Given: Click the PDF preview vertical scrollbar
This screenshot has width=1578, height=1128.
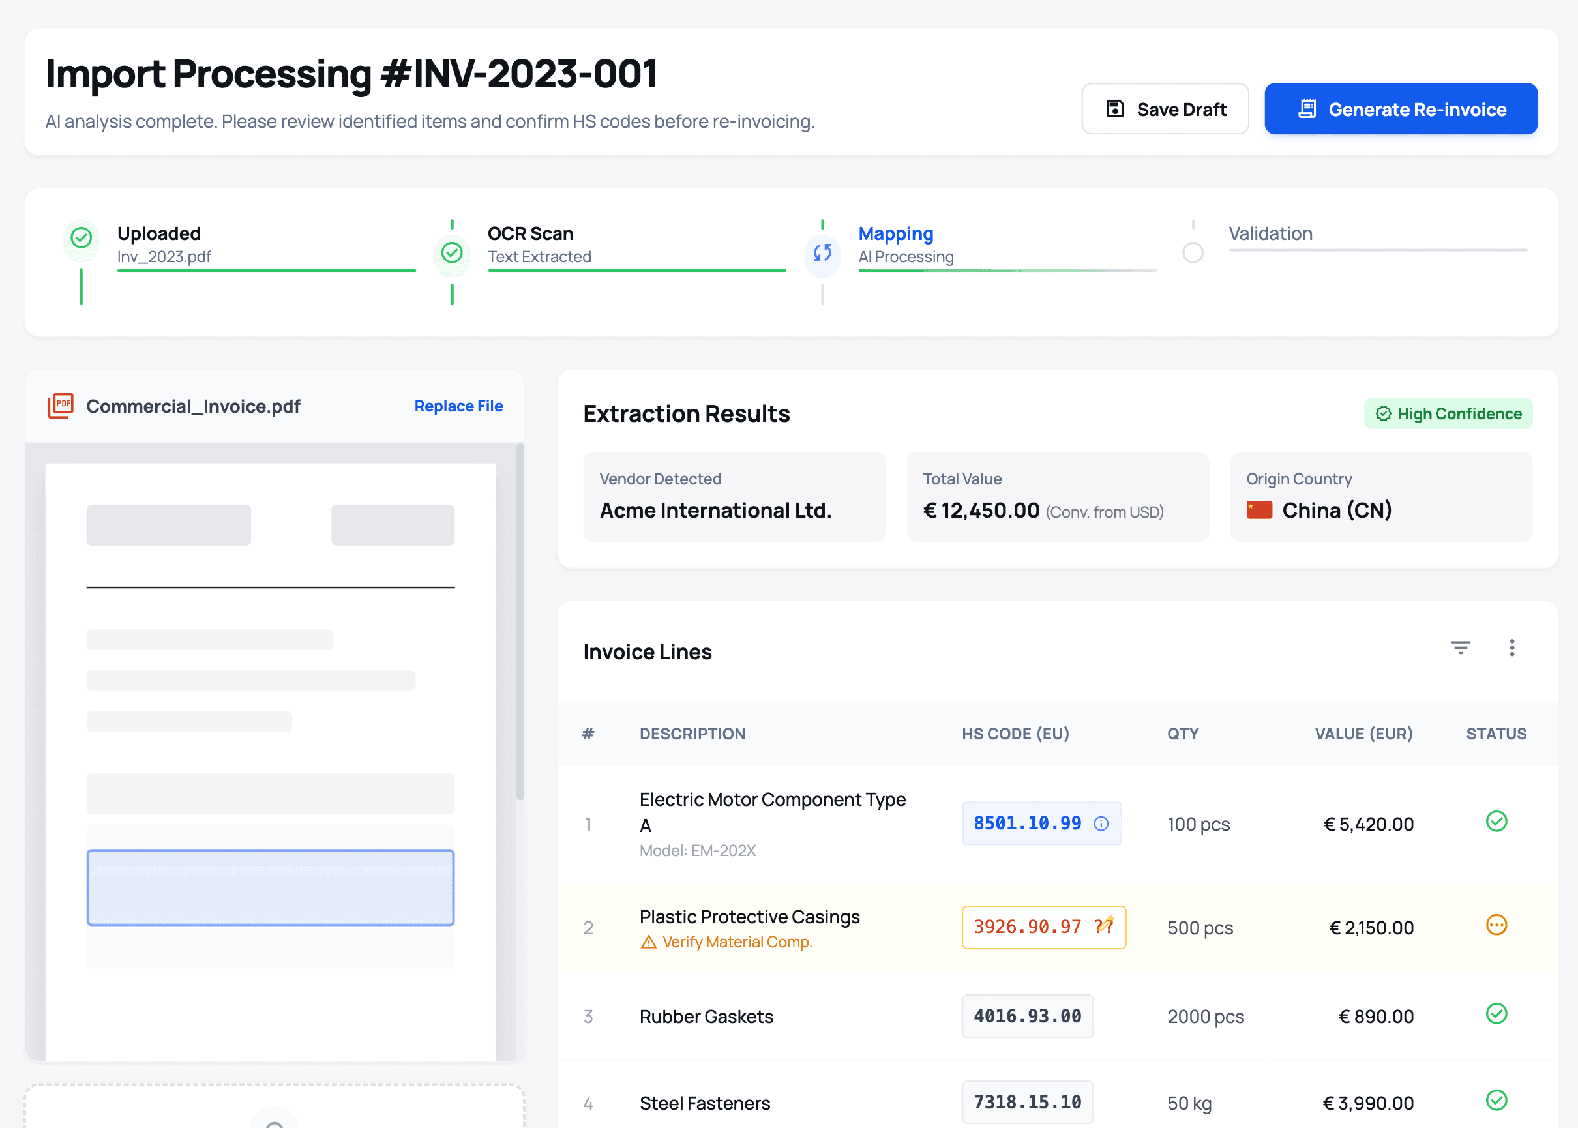Looking at the screenshot, I should coord(520,621).
